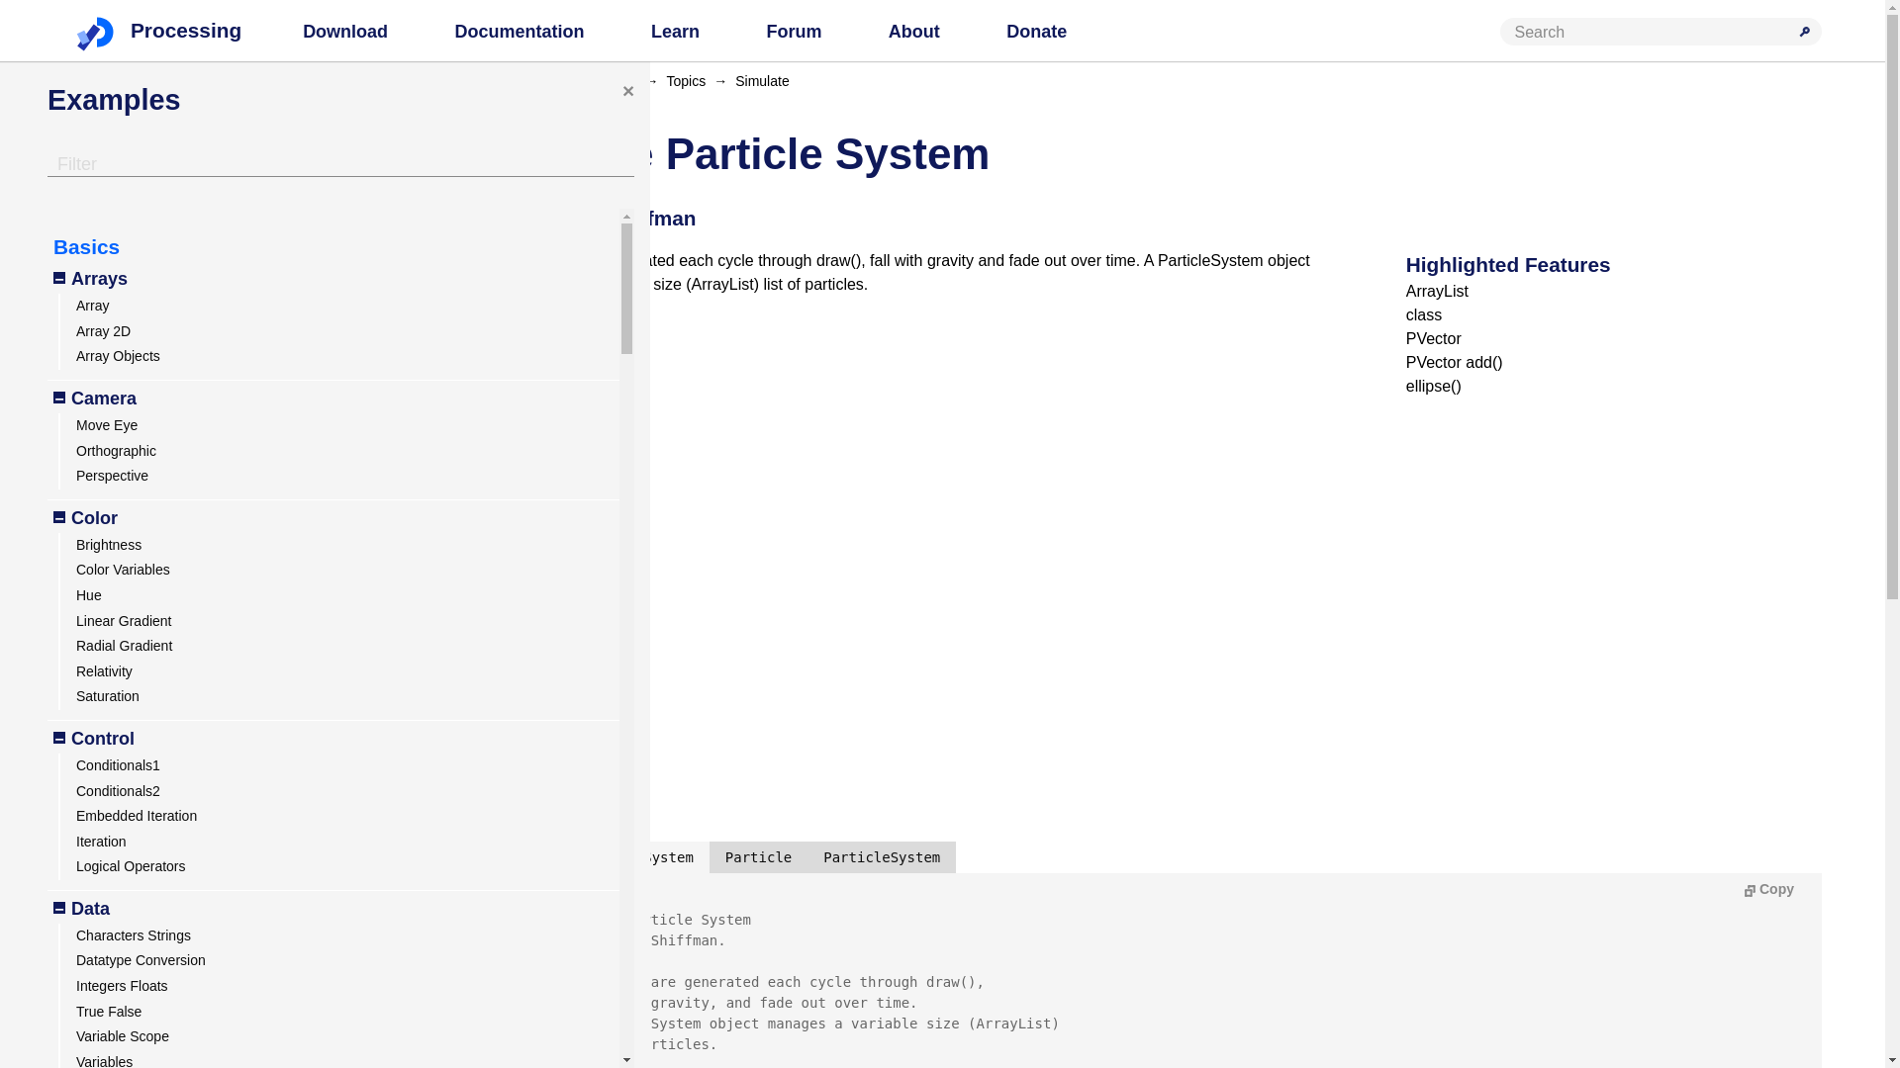1900x1068 pixels.
Task: Open the Download menu
Action: click(x=344, y=32)
